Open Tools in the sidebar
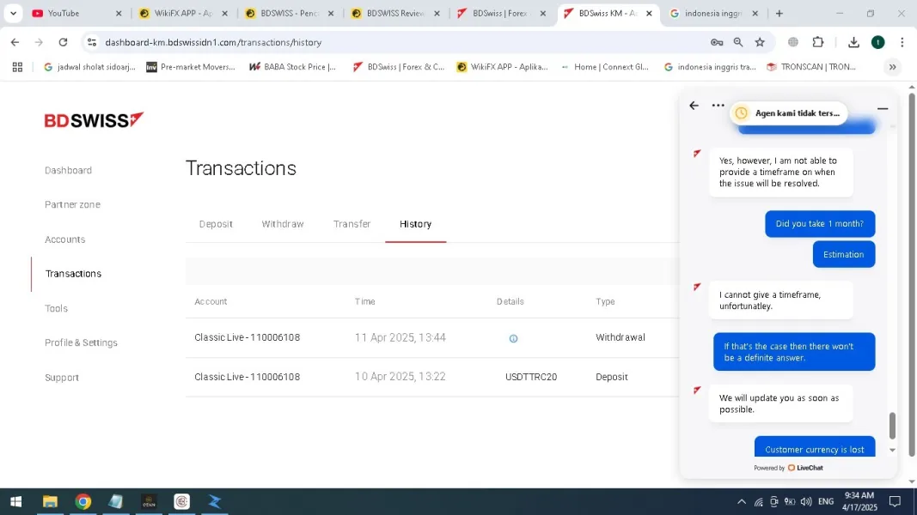Image resolution: width=917 pixels, height=515 pixels. click(x=56, y=308)
